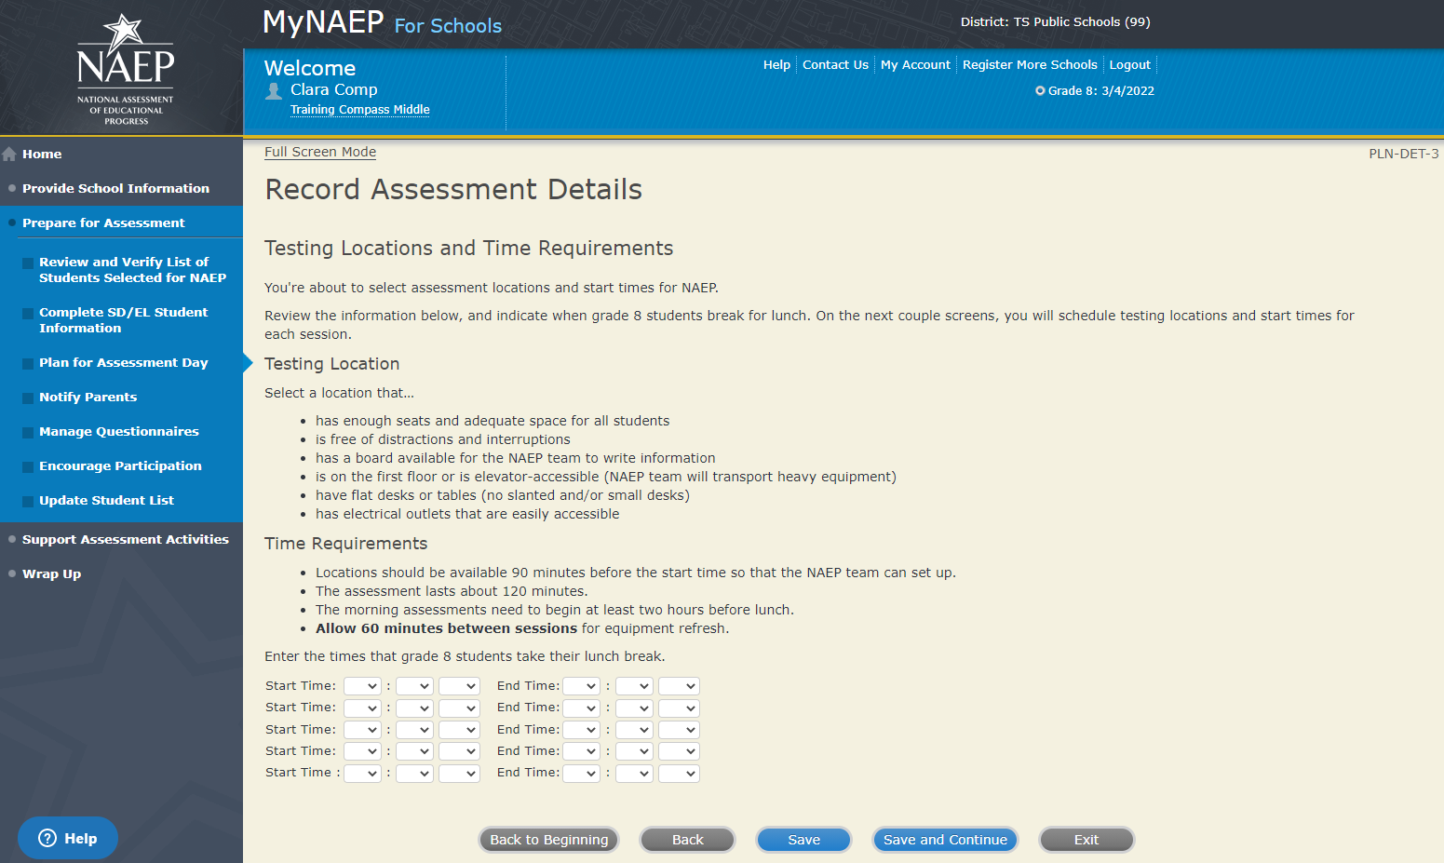Screen dimensions: 1444x863
Task: Open the fourth row End Time AM/PM dropdown
Action: (679, 751)
